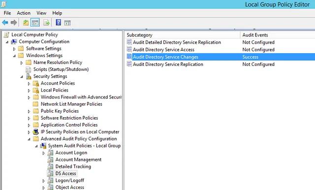The image size is (315, 190).
Task: Select Advanced Audit Policy Configuration tree item
Action: [79, 139]
